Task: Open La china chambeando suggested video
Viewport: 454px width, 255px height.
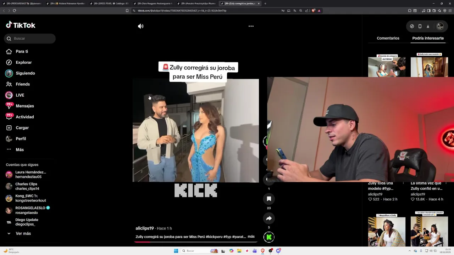Action: pos(429,229)
